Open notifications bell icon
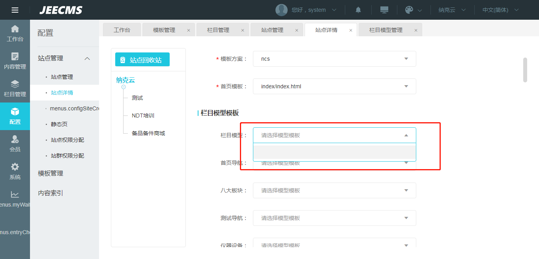 358,10
